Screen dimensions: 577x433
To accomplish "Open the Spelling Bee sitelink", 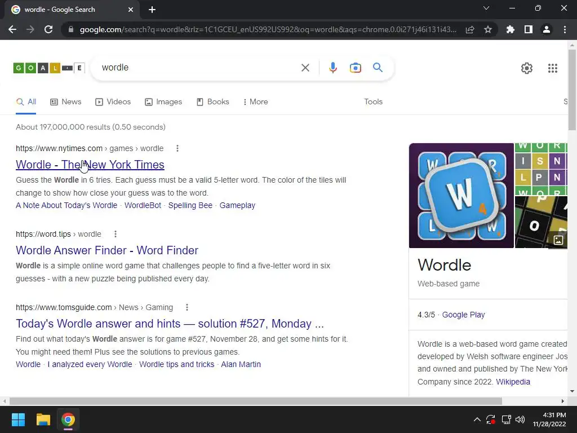I will (190, 205).
